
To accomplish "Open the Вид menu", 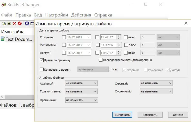I will click(38, 15).
